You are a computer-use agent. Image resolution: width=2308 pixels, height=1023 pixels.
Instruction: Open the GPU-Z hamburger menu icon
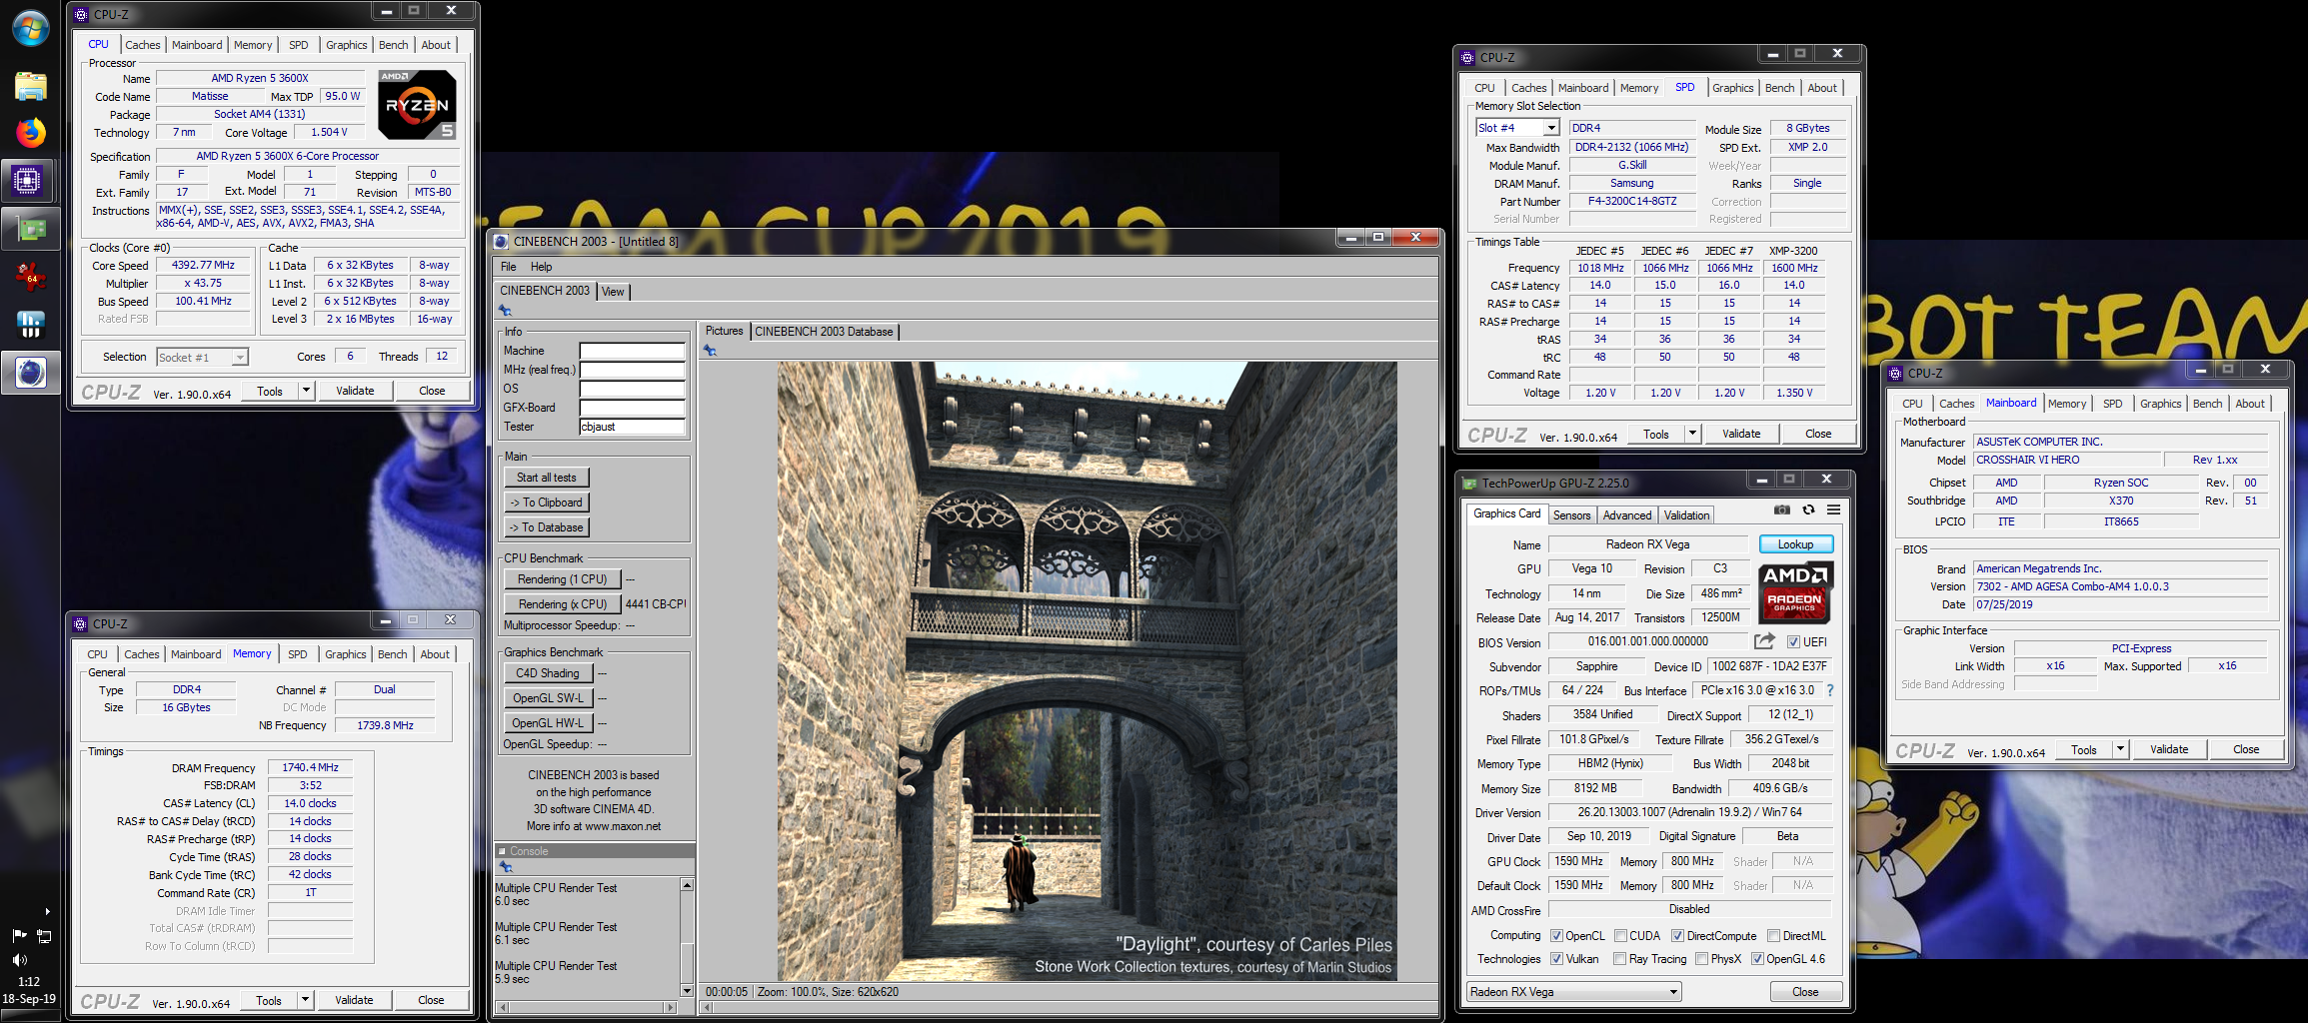pos(1833,510)
